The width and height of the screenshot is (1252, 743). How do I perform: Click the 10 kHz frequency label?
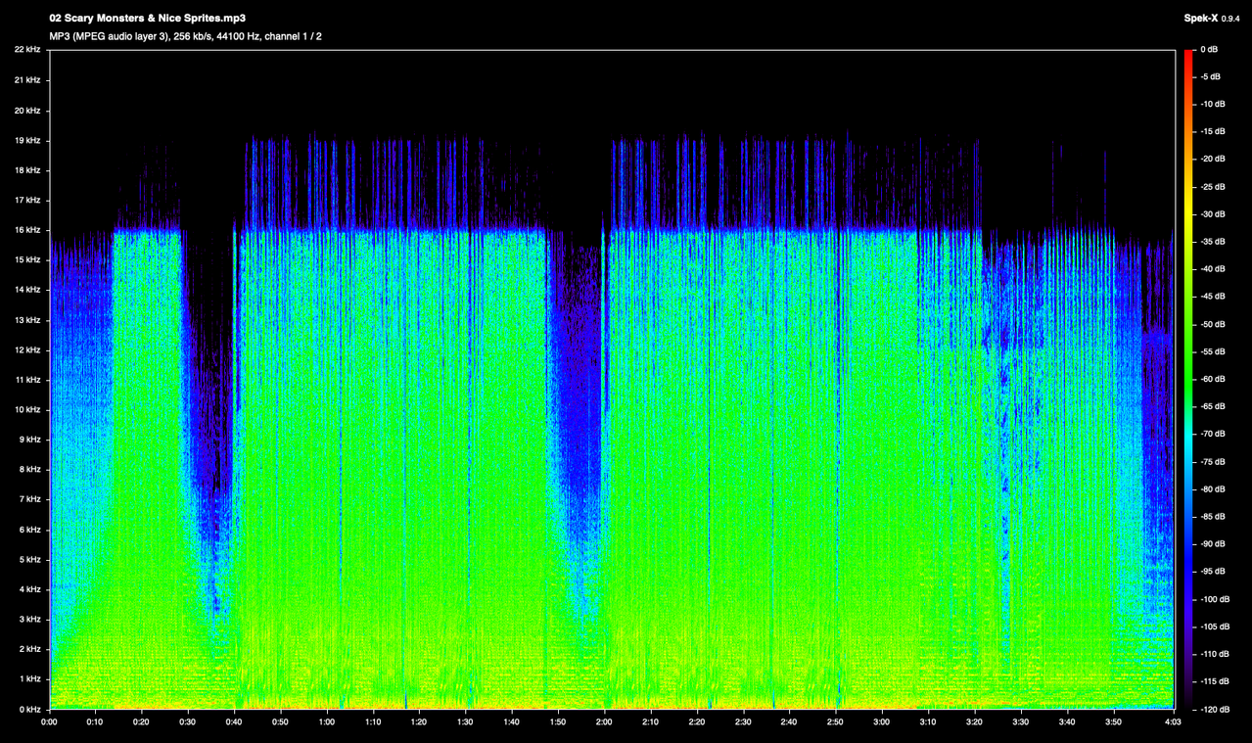coord(26,409)
